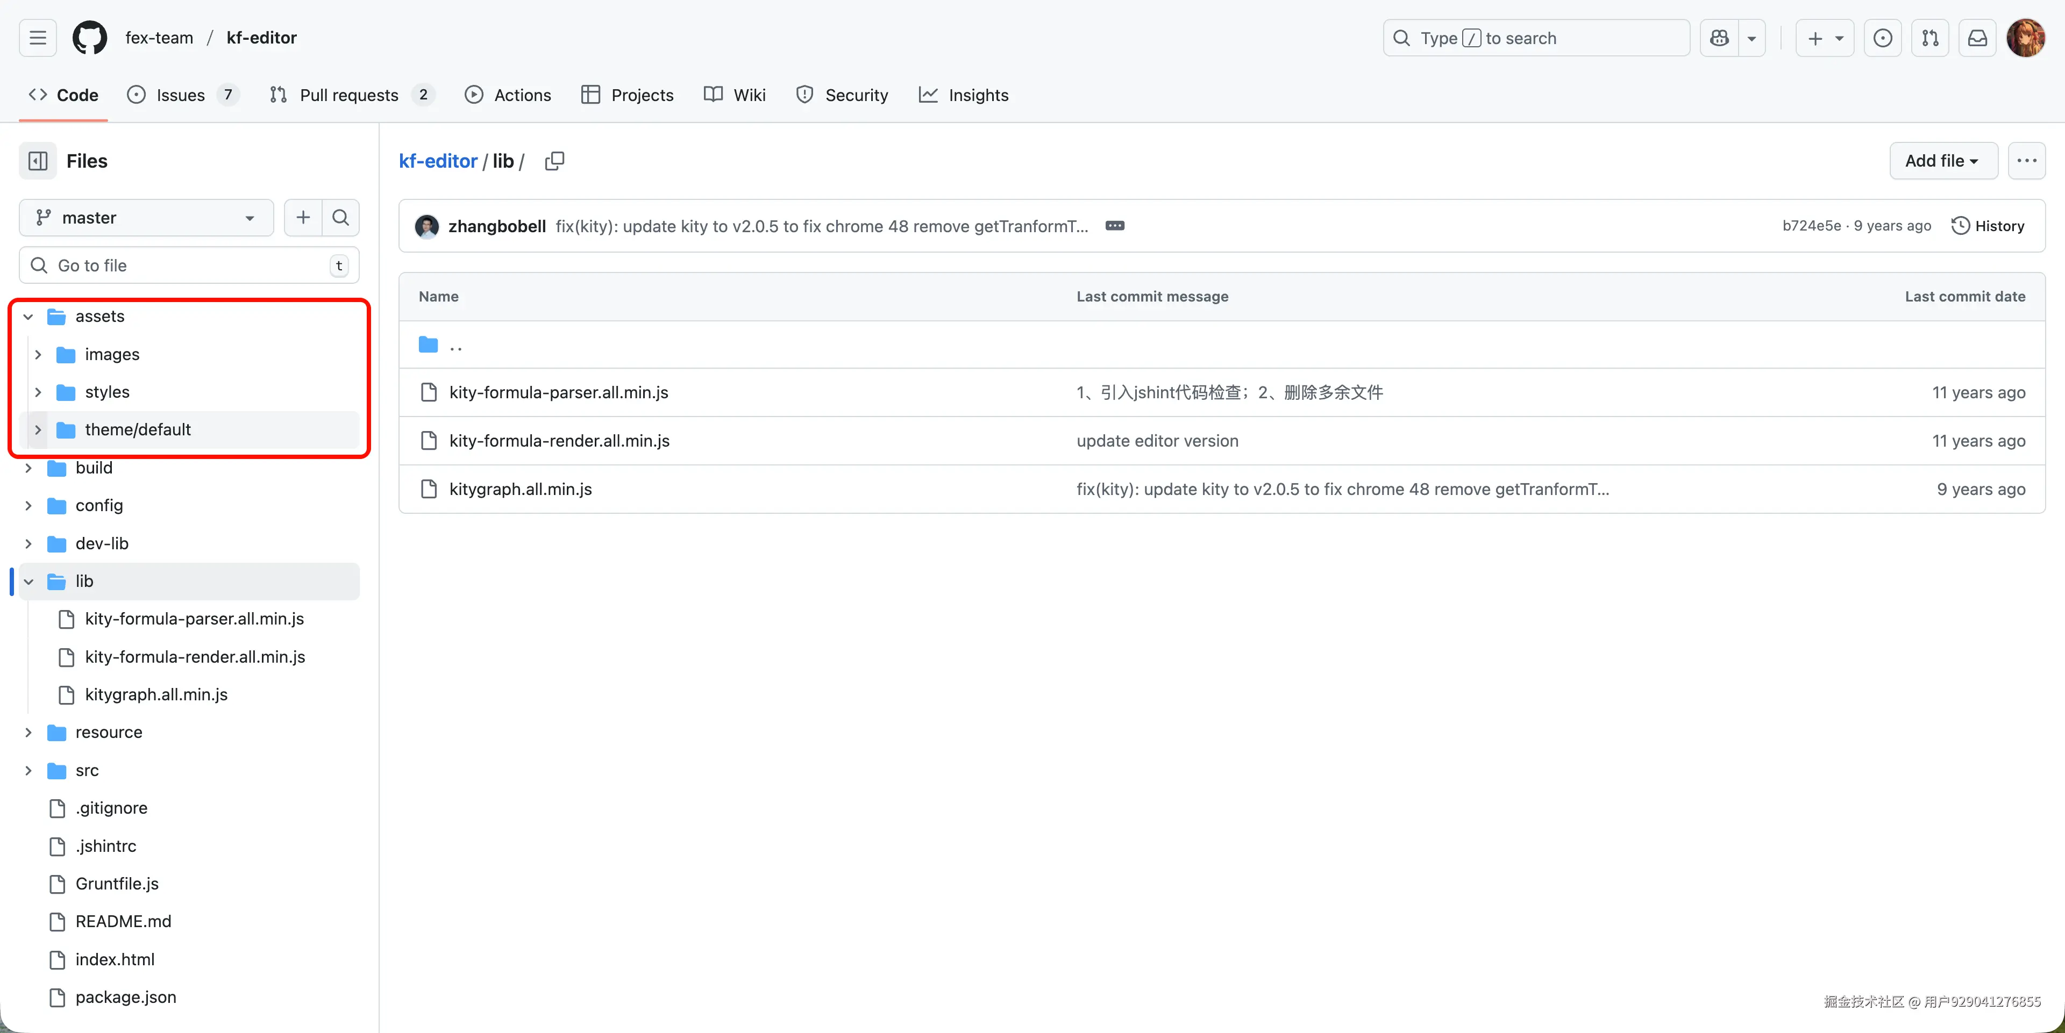
Task: Open kitygraph.all.min.js in the file list
Action: pos(520,489)
